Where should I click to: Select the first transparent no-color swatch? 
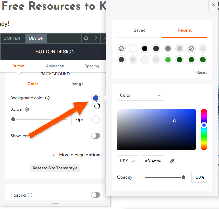121,49
